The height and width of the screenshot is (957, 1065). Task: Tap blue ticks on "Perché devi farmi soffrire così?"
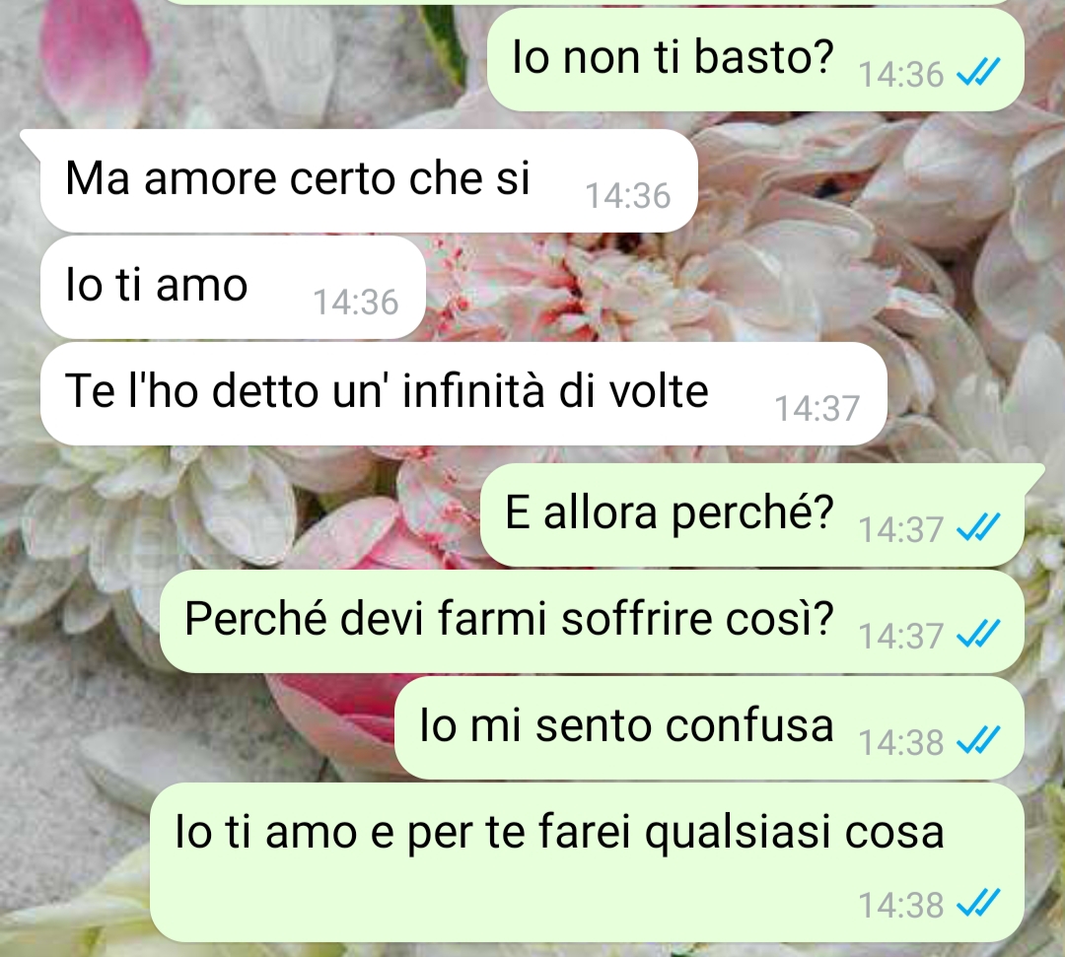[978, 635]
